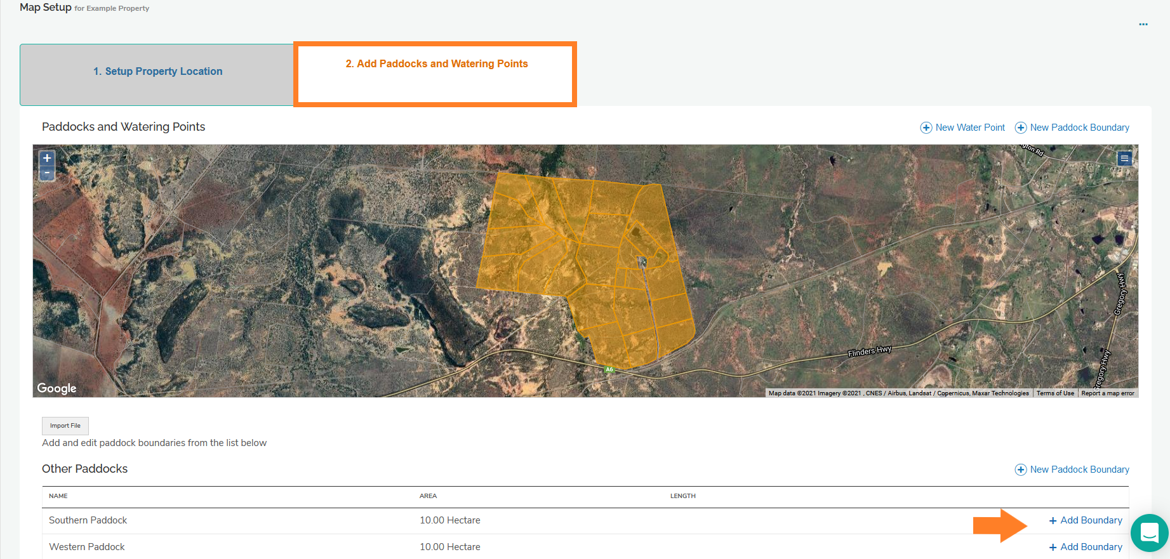Image resolution: width=1170 pixels, height=559 pixels.
Task: Open the map layers menu icon
Action: coord(1124,159)
